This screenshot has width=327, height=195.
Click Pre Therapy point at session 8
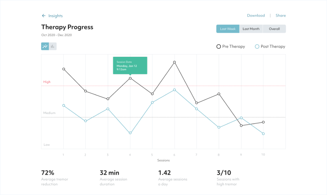pos(219,94)
